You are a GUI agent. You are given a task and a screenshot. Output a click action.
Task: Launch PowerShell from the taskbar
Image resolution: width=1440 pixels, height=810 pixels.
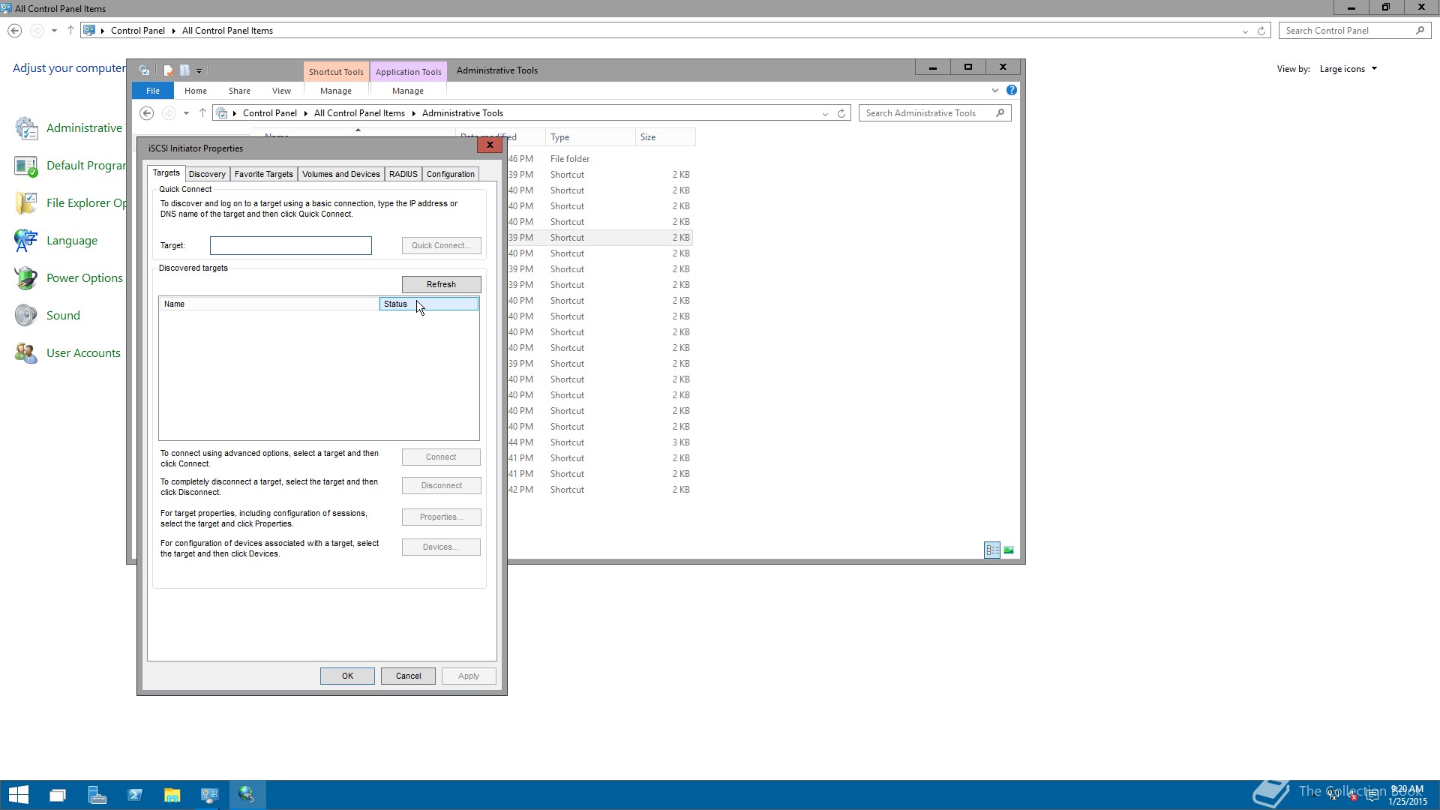click(135, 795)
